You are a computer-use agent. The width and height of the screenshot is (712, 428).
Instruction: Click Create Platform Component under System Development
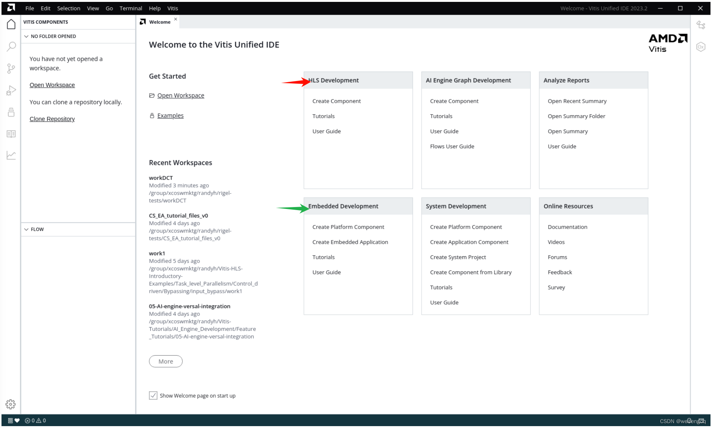pyautogui.click(x=466, y=227)
